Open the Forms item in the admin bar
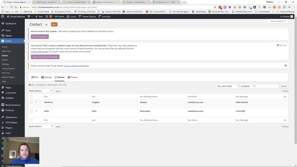 71,17
